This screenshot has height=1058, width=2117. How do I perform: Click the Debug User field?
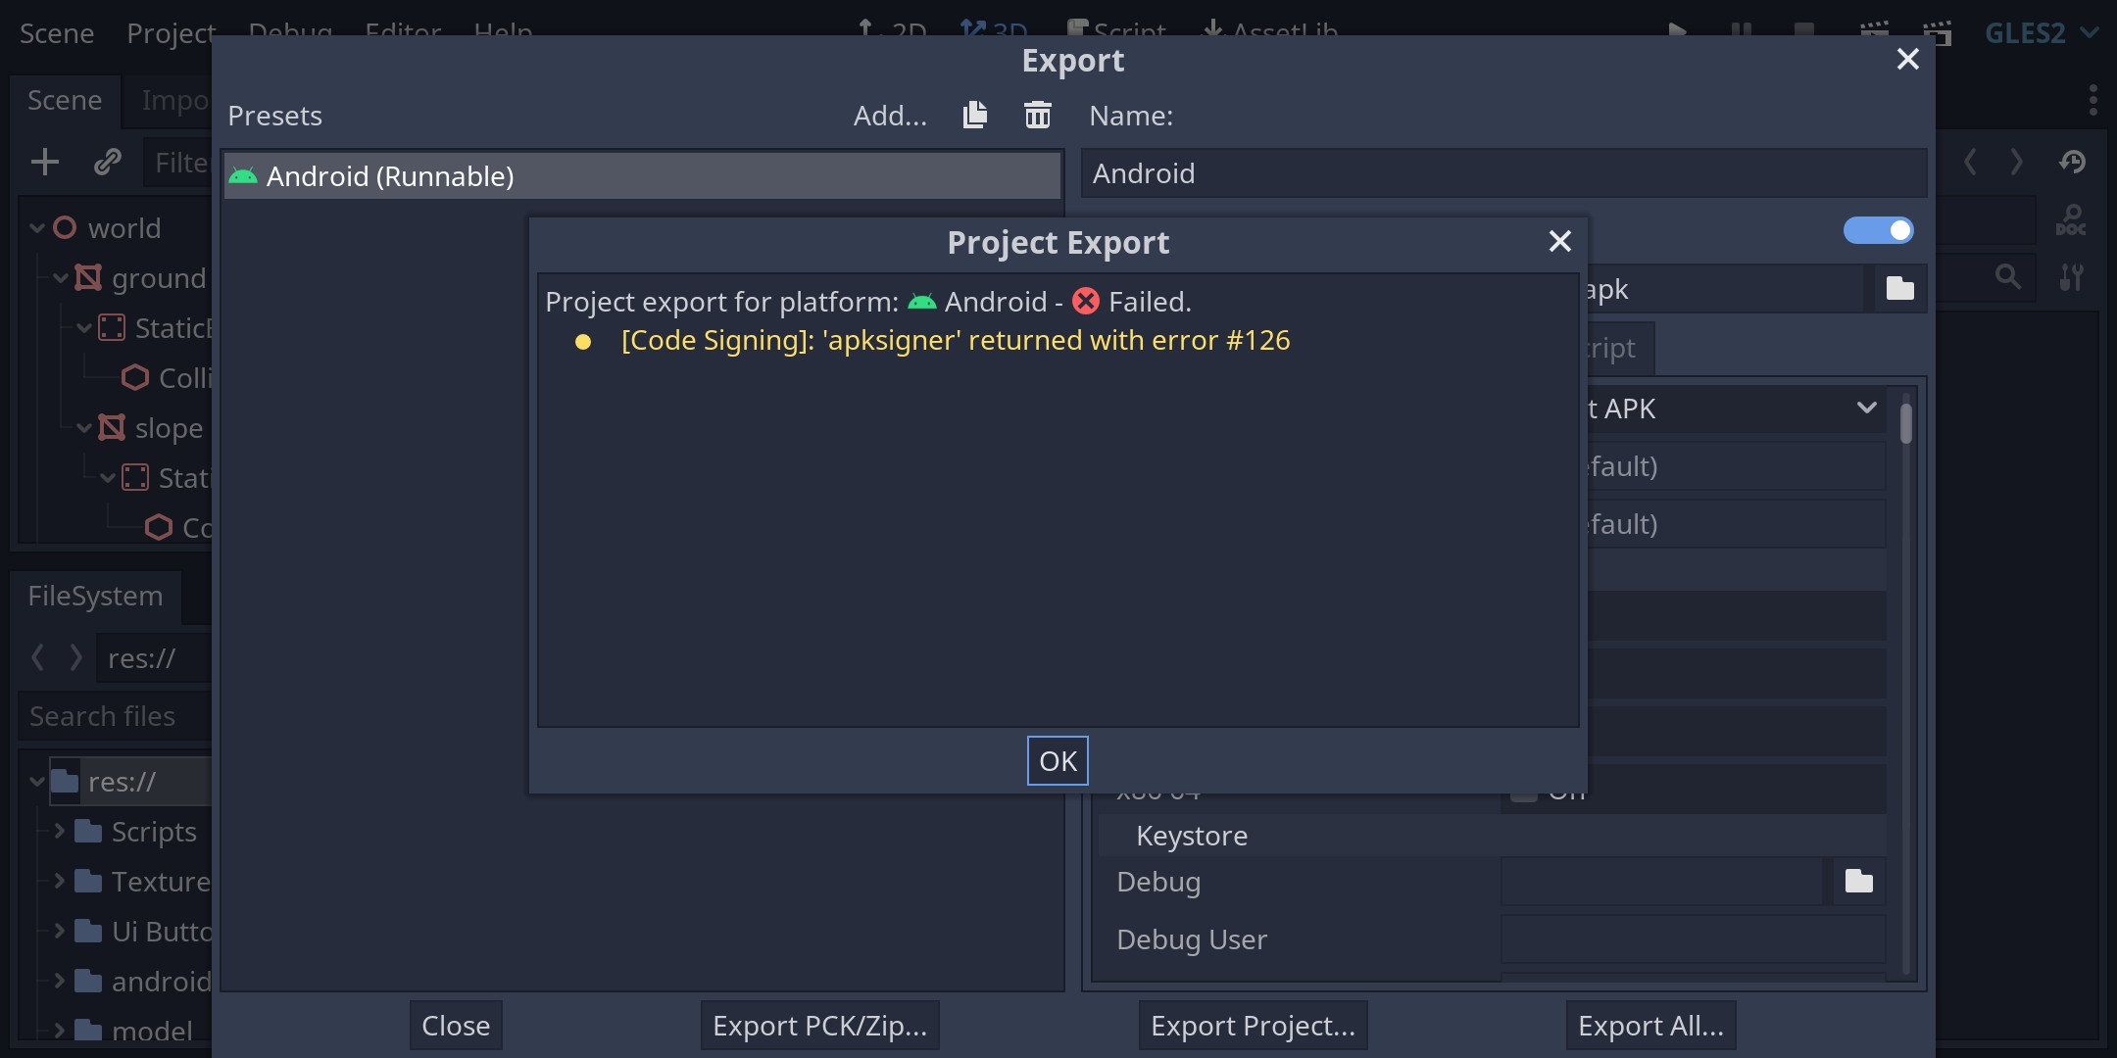tap(1693, 939)
